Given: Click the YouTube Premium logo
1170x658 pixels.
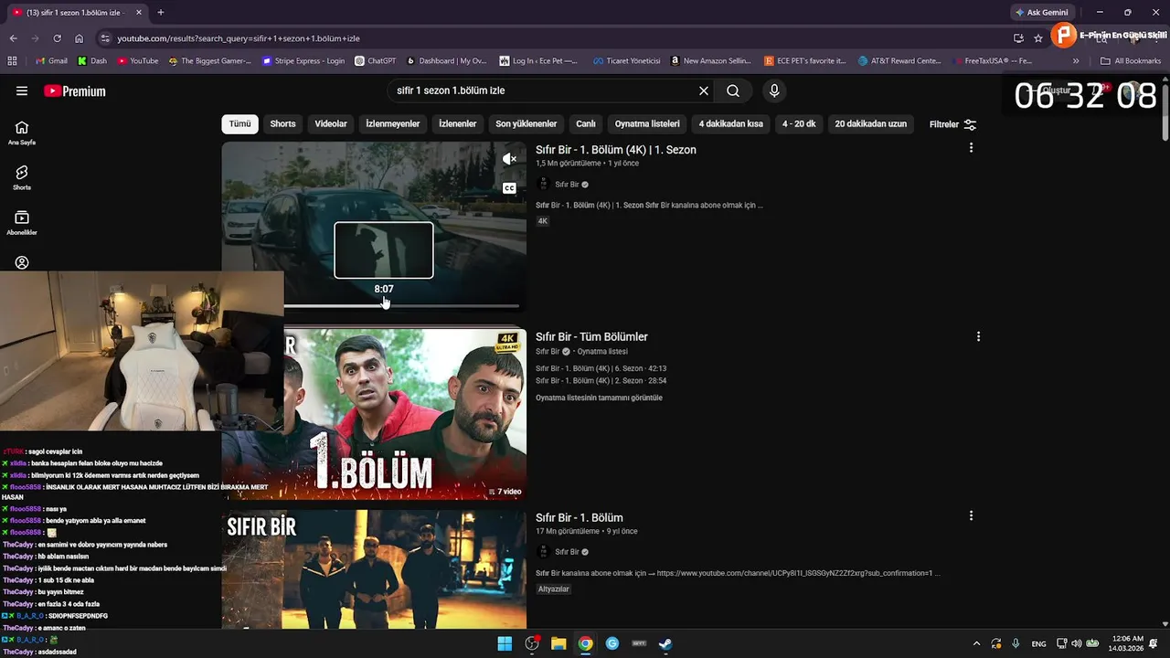Looking at the screenshot, I should (75, 91).
